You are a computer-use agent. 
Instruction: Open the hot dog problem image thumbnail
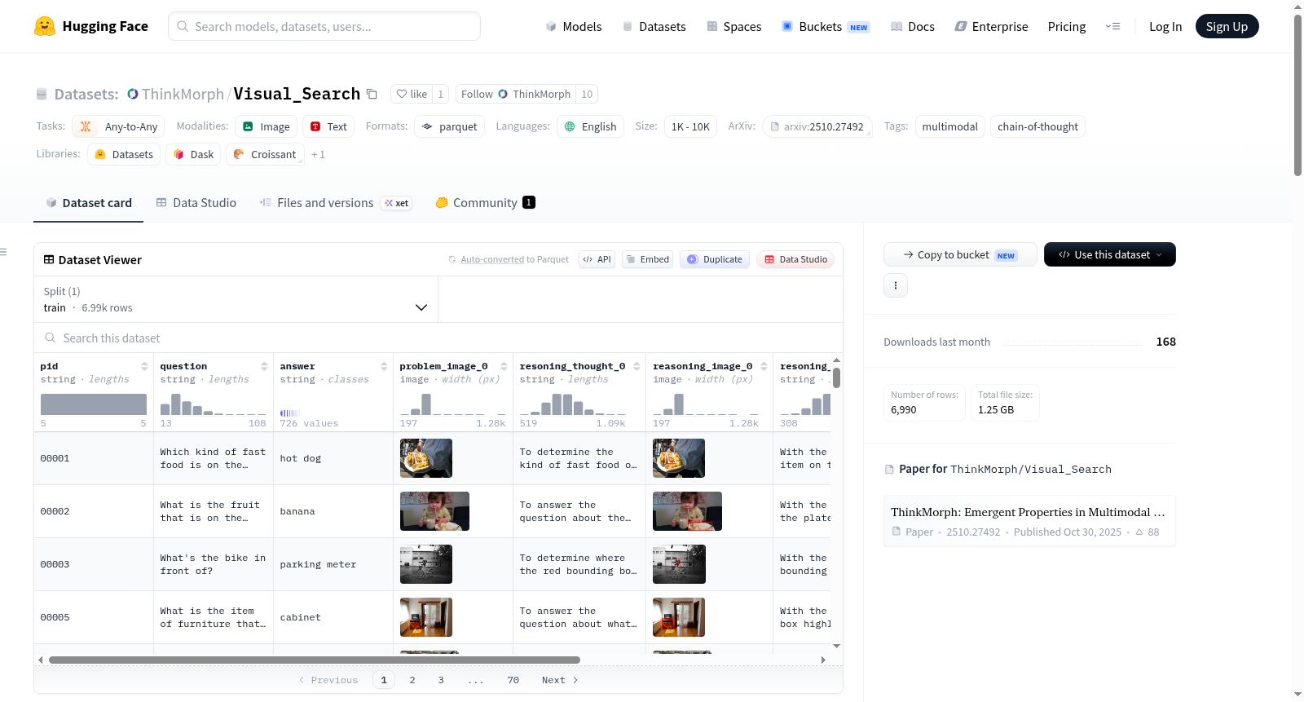(426, 458)
